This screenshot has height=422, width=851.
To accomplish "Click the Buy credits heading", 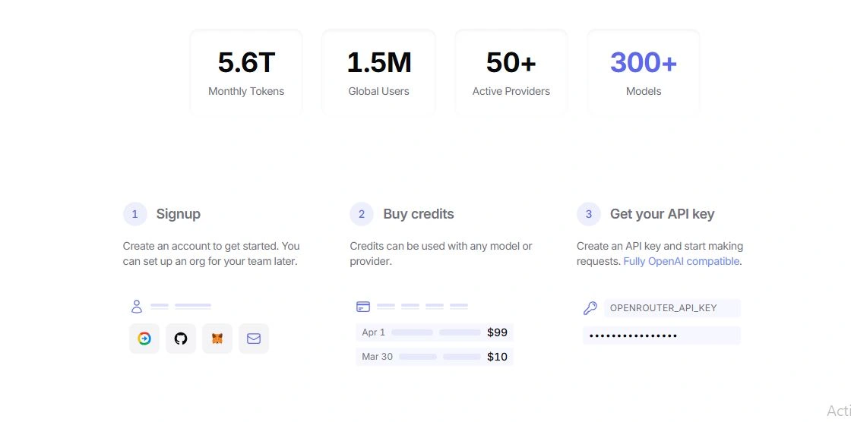I will [419, 214].
